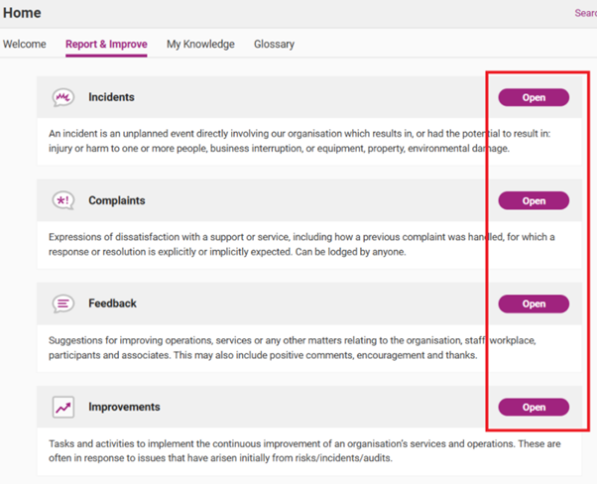Click the Search link at top right
The image size is (597, 484).
[x=585, y=13]
